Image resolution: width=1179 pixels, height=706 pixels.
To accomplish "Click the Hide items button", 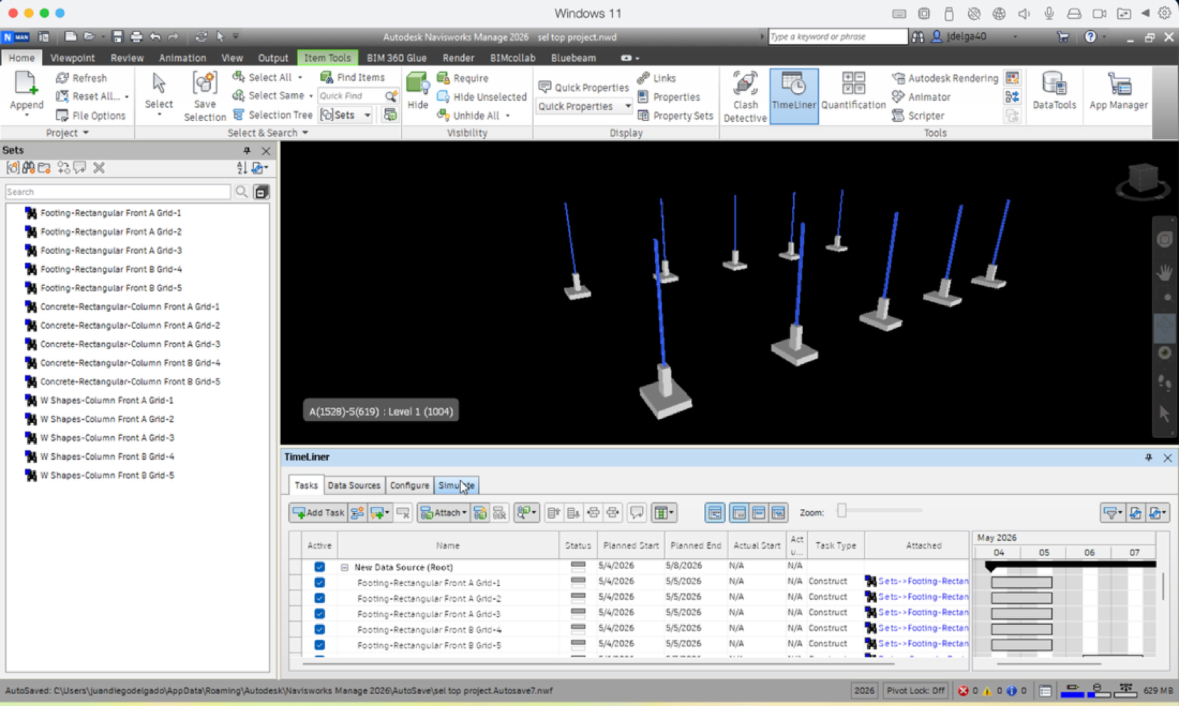I will point(417,92).
